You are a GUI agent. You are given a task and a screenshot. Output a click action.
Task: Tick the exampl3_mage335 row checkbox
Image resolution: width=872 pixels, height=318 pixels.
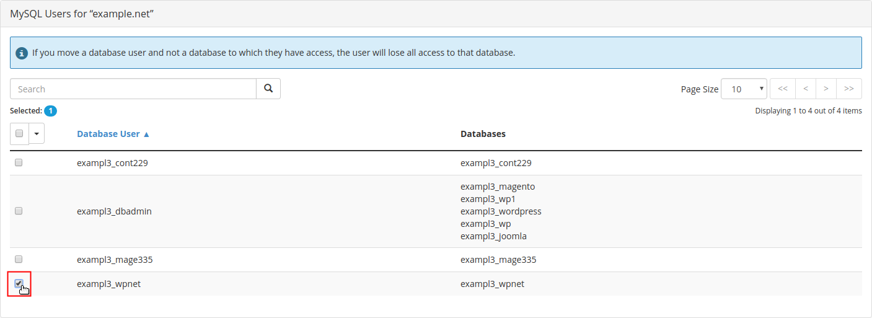click(19, 258)
